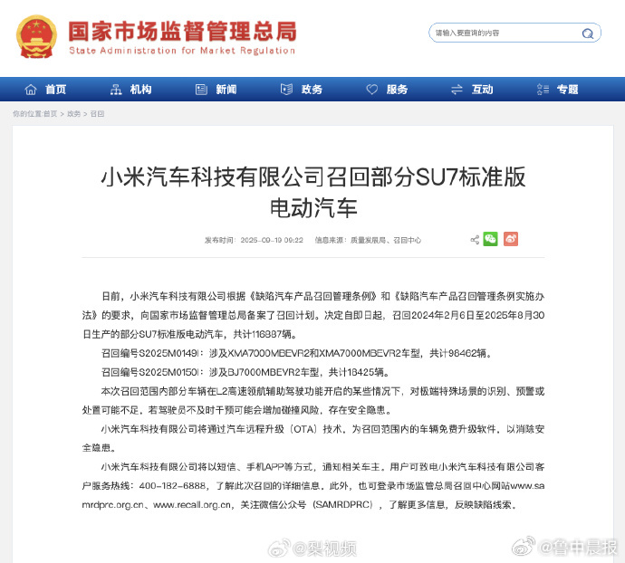Click the newspaper icon beside 新闻
The width and height of the screenshot is (625, 563).
coord(201,90)
